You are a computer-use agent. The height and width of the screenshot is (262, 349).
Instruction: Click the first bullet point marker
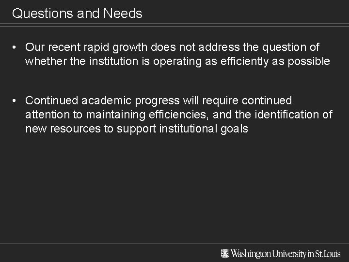[16, 47]
